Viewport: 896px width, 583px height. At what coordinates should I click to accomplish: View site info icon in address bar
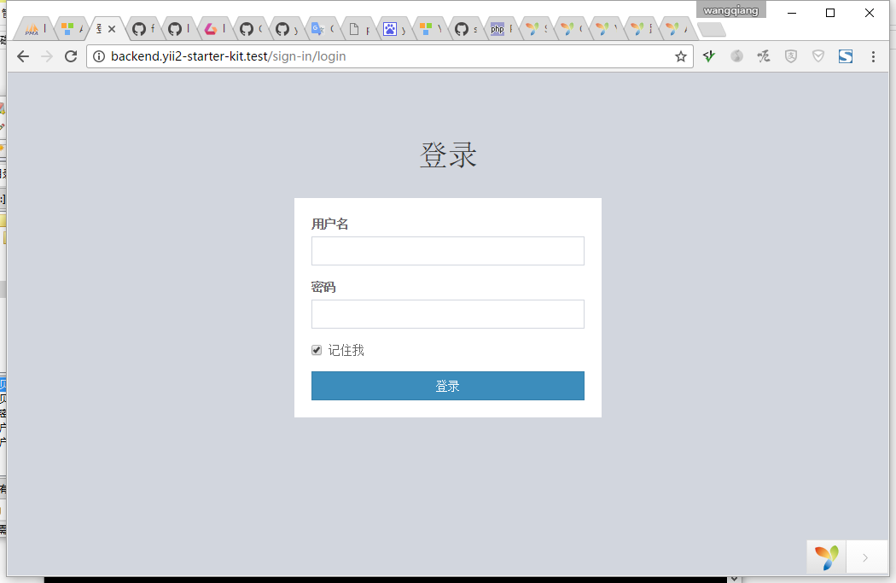tap(99, 56)
